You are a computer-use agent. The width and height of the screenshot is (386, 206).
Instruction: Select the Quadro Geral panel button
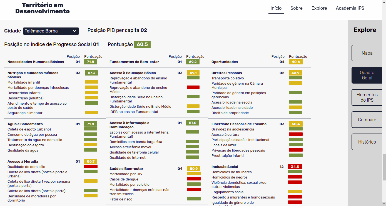pyautogui.click(x=367, y=75)
